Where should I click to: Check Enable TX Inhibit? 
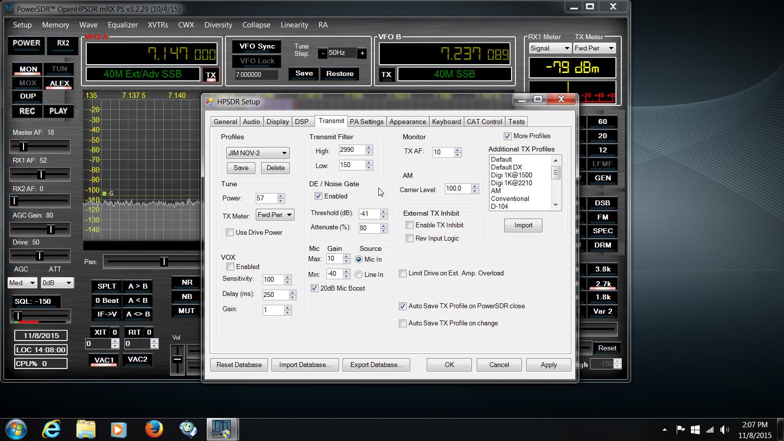click(x=410, y=225)
